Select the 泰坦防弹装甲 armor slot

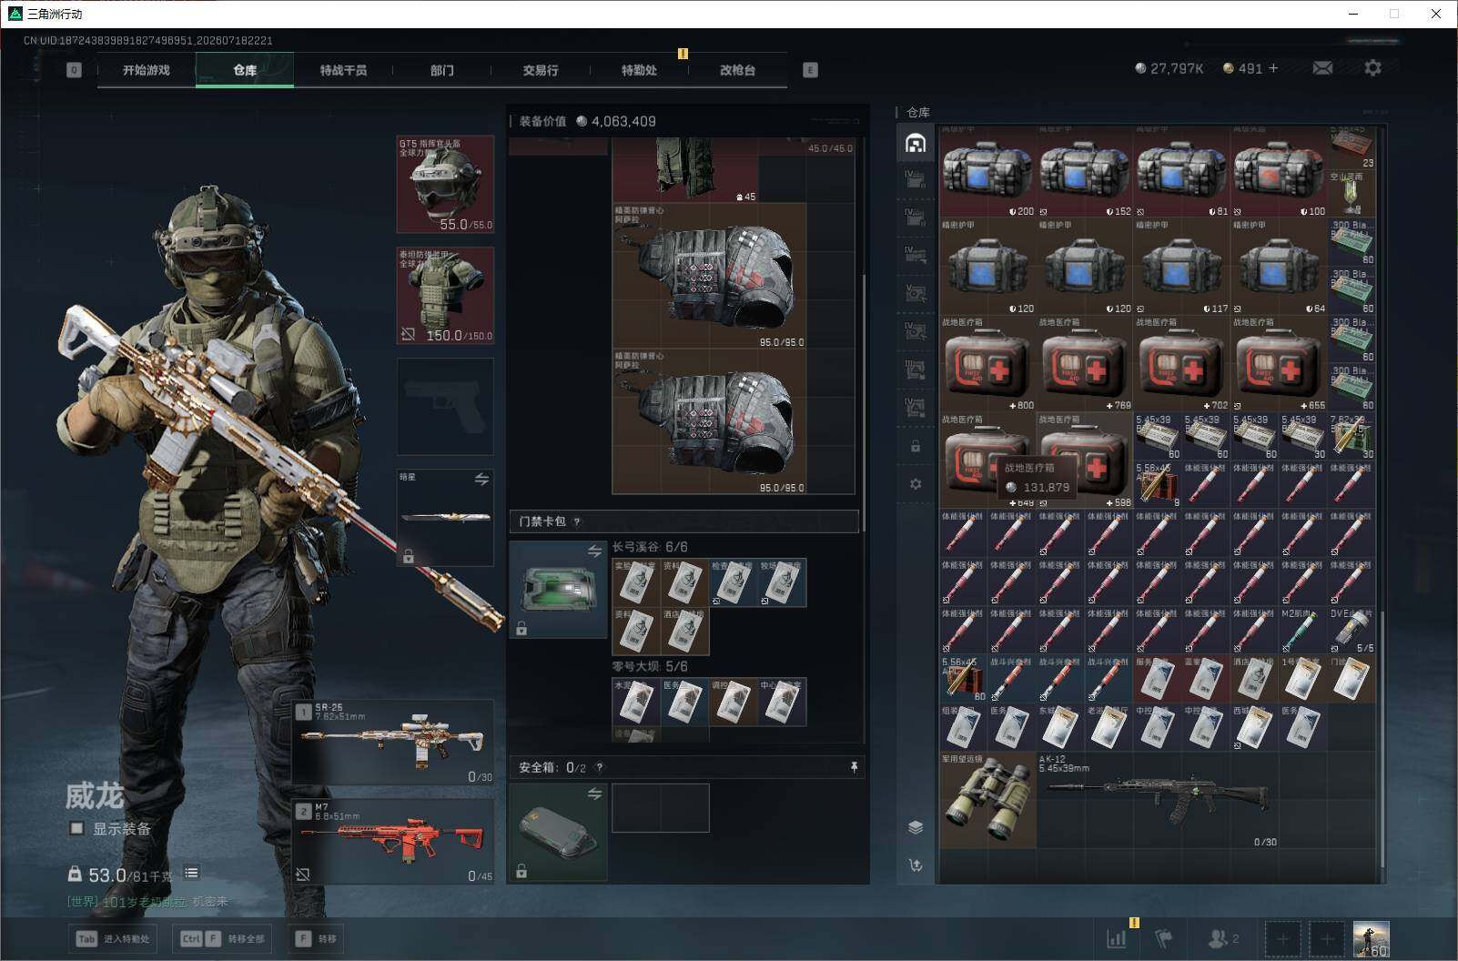445,296
